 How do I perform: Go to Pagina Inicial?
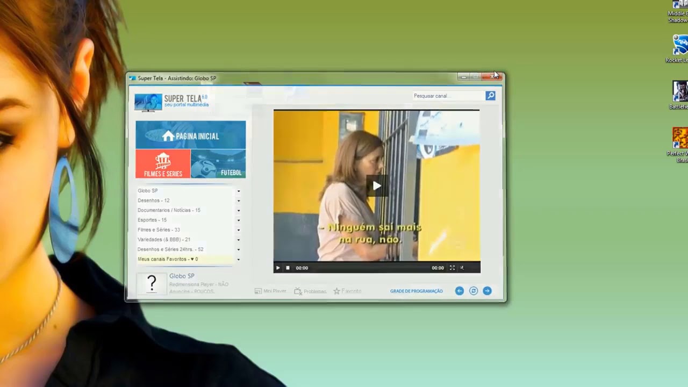[191, 135]
